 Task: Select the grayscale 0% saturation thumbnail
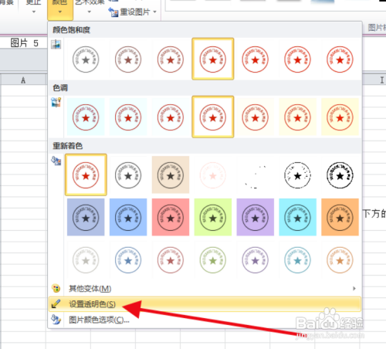click(x=86, y=59)
